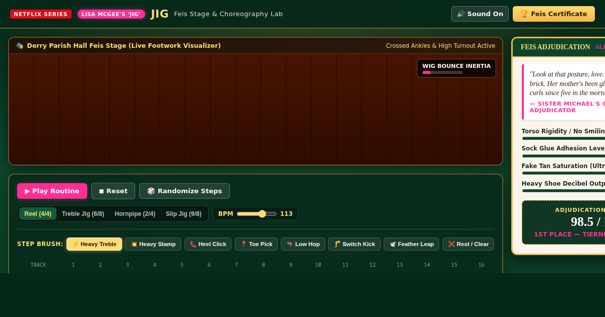Select the Rest / Clear brush

click(x=468, y=244)
